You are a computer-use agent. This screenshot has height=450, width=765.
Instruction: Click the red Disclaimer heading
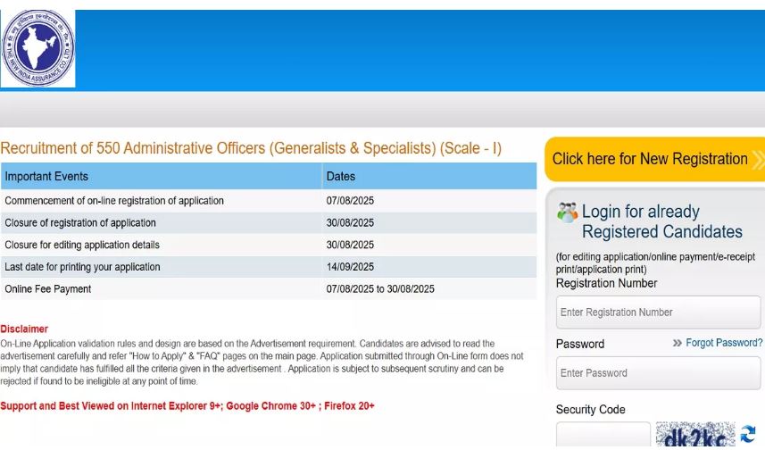pos(24,329)
